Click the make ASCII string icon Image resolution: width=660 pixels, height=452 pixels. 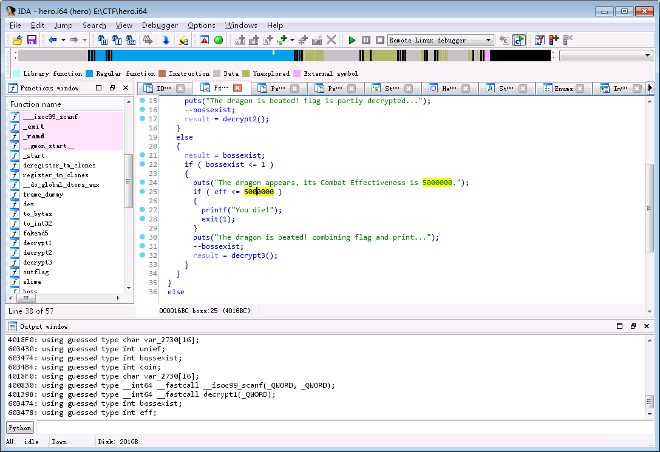click(268, 40)
